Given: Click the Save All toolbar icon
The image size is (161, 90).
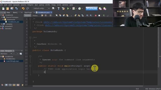Looking at the screenshot, I should [x=16, y=8].
